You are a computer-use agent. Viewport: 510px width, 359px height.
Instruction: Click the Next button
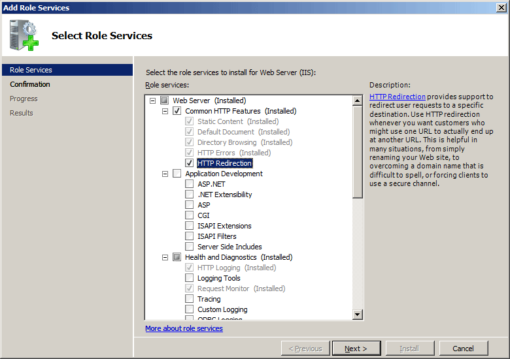[356, 349]
